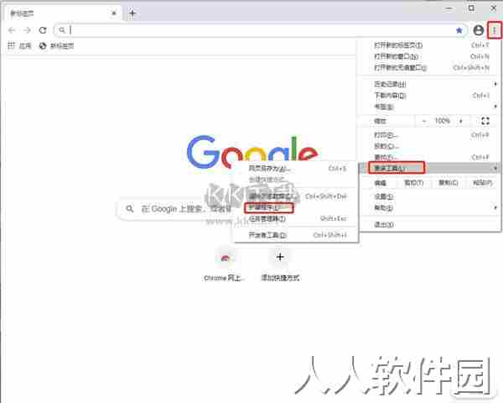The width and height of the screenshot is (503, 403).
Task: Open Extensions from the More tools submenu
Action: (296, 208)
